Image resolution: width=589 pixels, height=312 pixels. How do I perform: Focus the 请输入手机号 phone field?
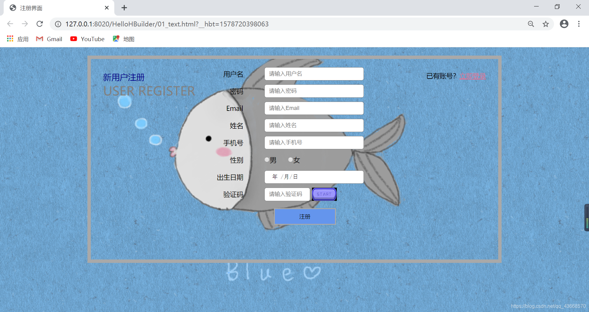click(314, 143)
